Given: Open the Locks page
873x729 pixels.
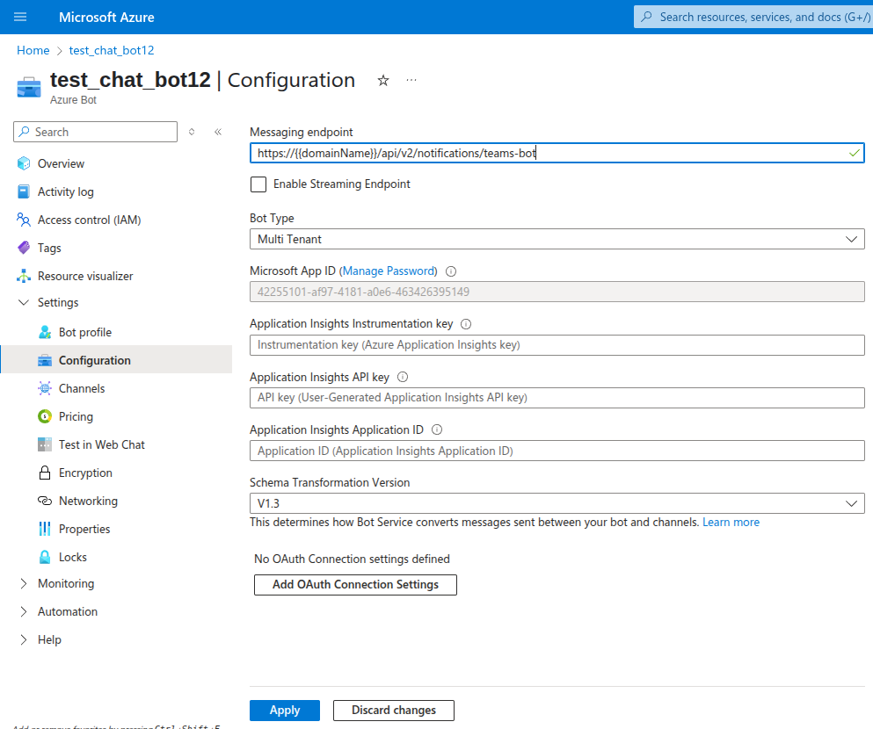Looking at the screenshot, I should point(73,557).
